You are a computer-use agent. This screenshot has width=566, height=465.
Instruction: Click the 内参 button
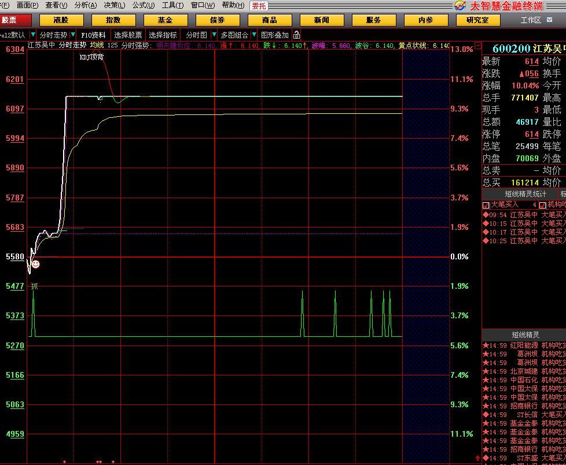pos(426,20)
